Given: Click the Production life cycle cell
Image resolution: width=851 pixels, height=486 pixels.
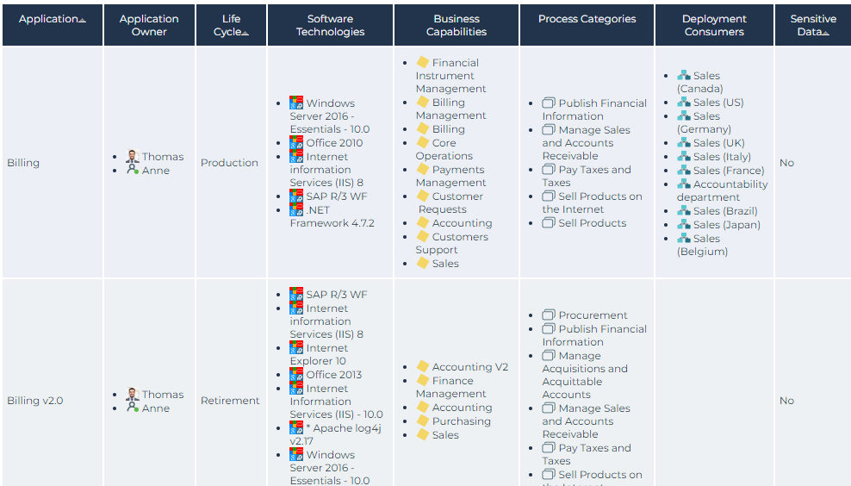Looking at the screenshot, I should 229,163.
